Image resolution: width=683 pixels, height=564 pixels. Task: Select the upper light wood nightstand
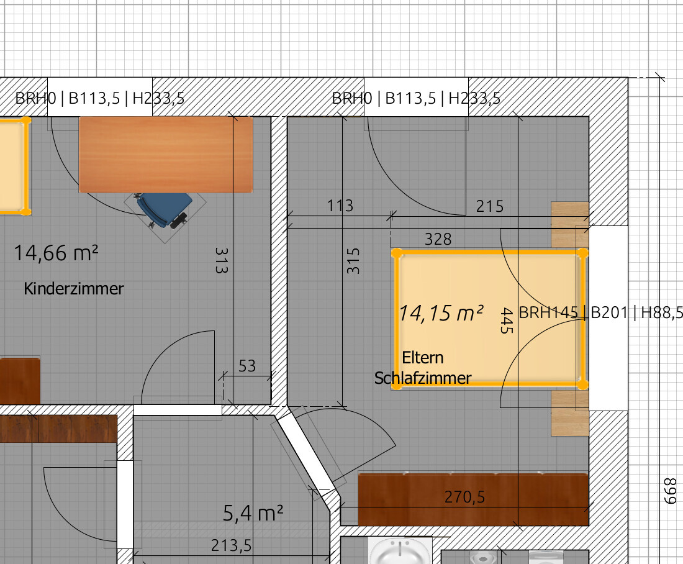coord(569,224)
